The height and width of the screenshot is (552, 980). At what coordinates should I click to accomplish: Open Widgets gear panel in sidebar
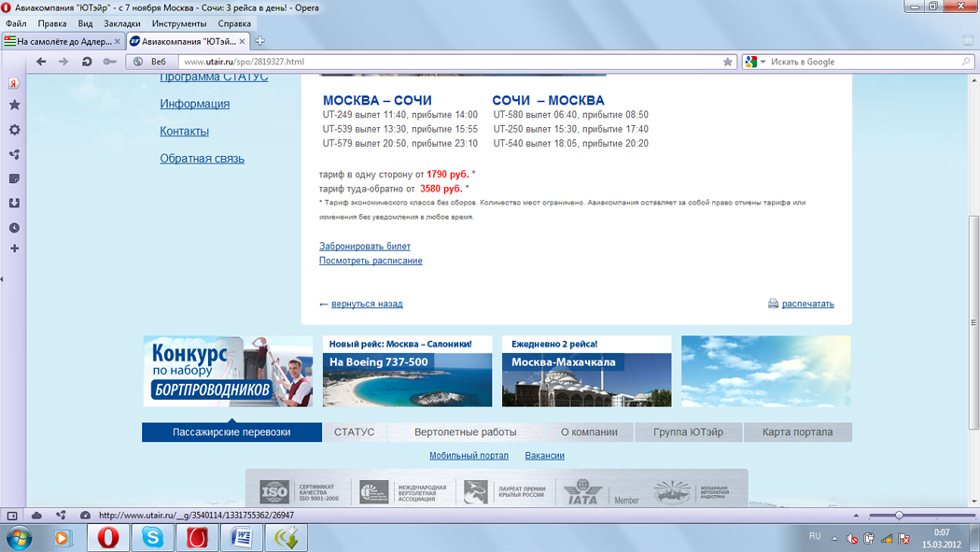[x=14, y=130]
